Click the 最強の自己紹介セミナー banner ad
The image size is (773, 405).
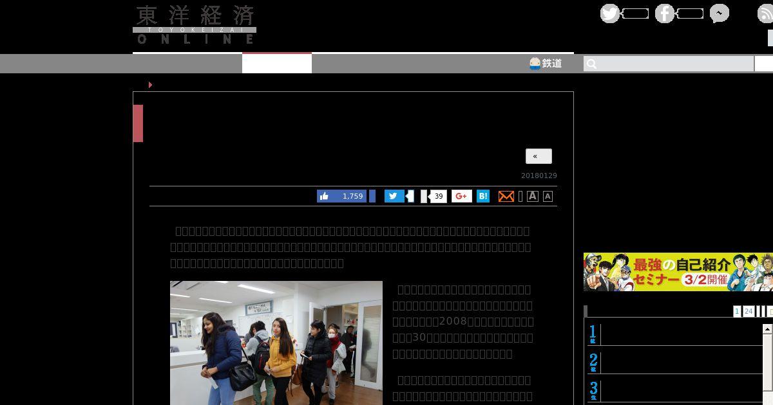(x=678, y=272)
